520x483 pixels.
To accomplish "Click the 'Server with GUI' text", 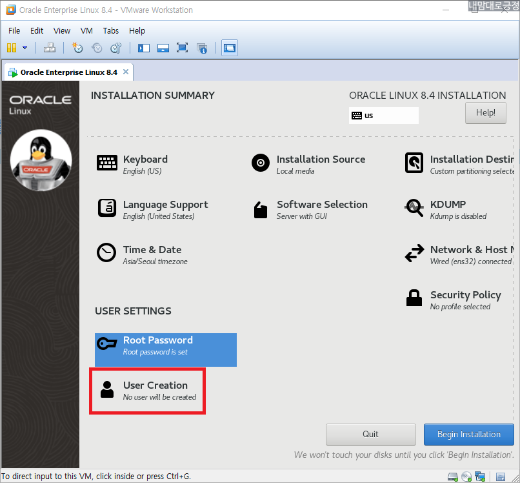I will pos(301,216).
